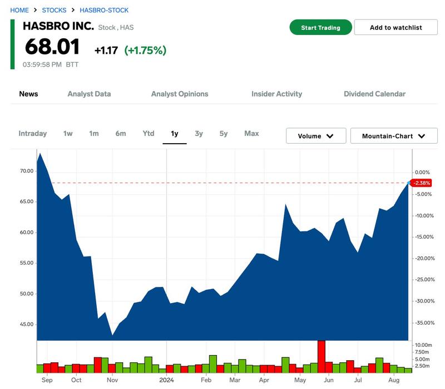Screen dimensions: 445x389
Task: Show the Max chart range
Action: 251,133
